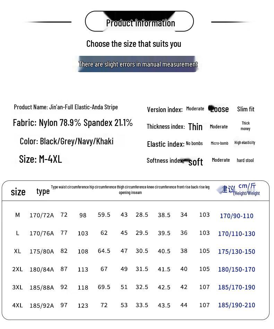Click the 175/130-150 height/weight recommendation
The image size is (274, 329).
236,252
